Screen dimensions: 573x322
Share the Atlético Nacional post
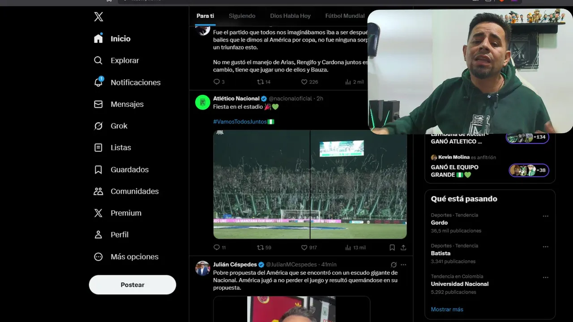tap(403, 247)
